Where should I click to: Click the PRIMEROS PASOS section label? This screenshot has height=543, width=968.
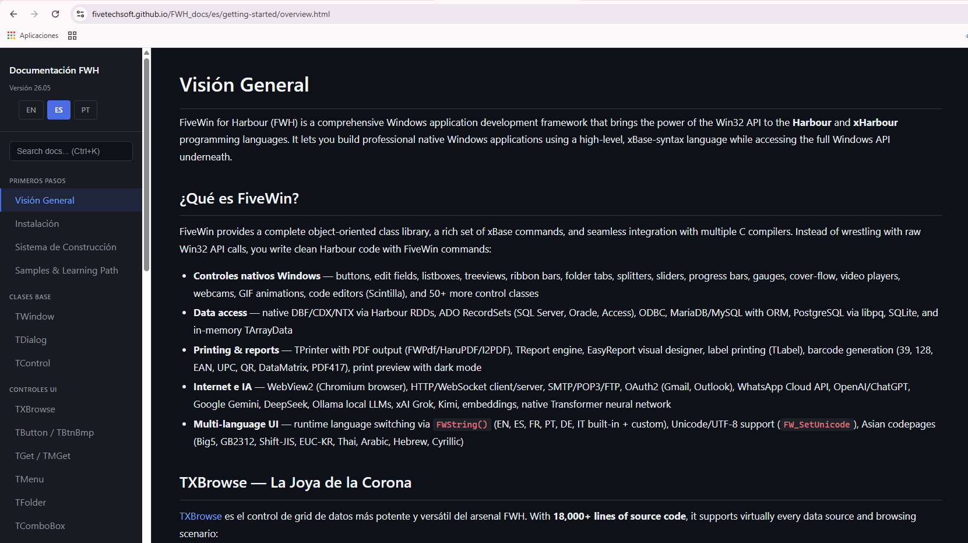coord(37,181)
